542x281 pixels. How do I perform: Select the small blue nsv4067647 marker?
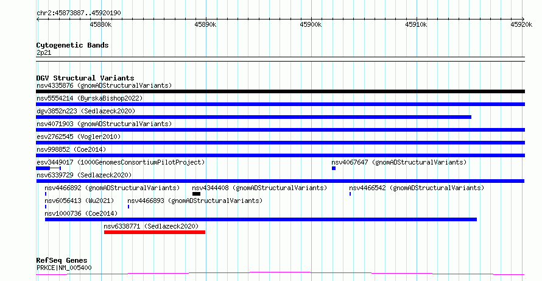tap(334, 168)
